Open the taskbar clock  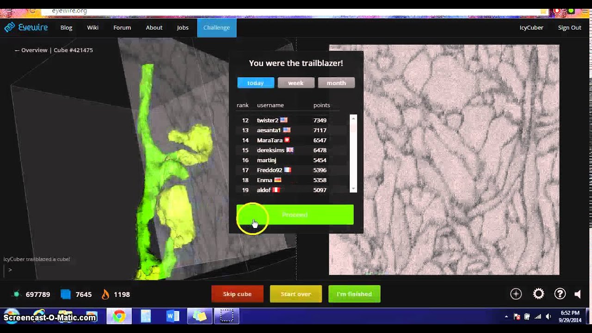click(x=569, y=317)
